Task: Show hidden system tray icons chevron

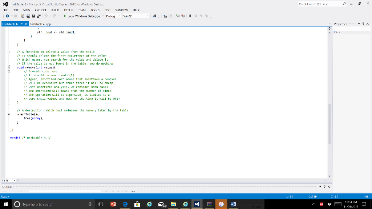Action: tap(314, 204)
